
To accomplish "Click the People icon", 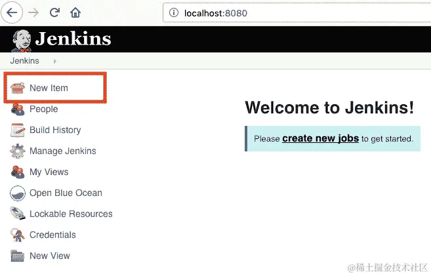I will coord(18,109).
